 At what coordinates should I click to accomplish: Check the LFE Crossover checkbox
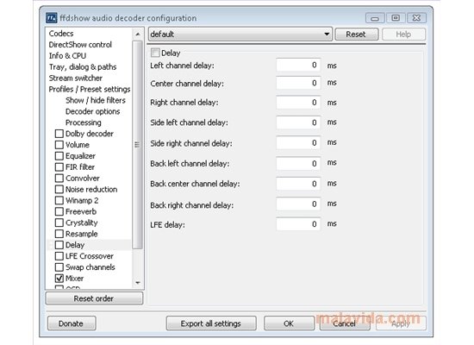59,256
